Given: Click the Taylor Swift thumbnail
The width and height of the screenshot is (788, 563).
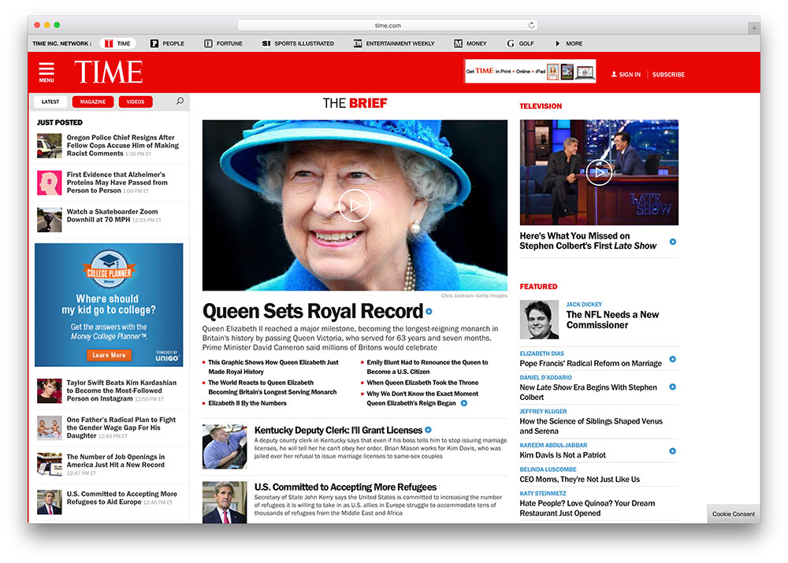Looking at the screenshot, I should [x=49, y=391].
